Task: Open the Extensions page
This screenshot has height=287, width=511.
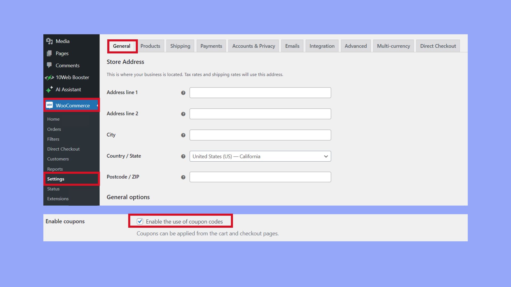Action: pyautogui.click(x=58, y=199)
